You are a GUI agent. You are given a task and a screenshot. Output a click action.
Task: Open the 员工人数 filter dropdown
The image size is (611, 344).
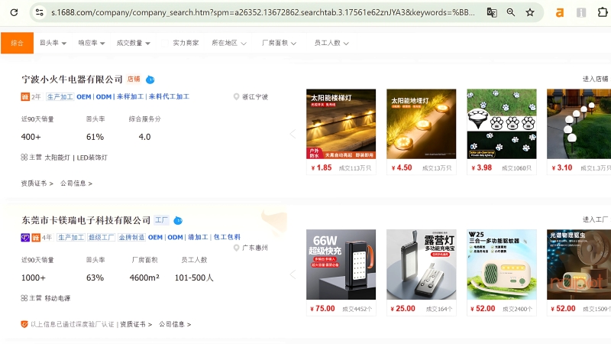click(x=331, y=43)
